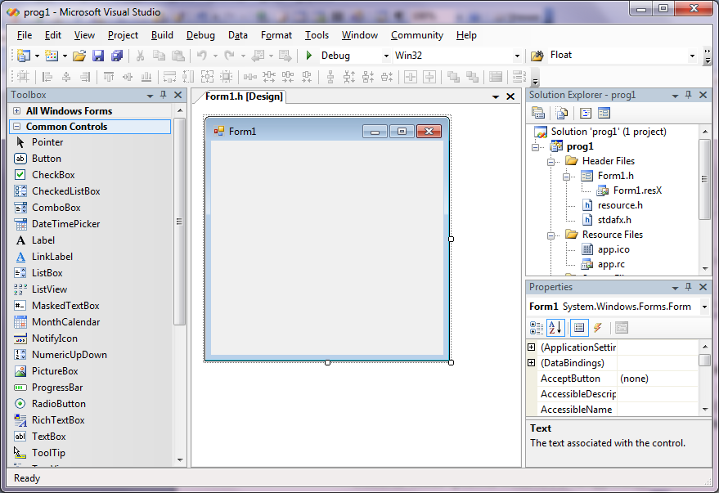
Task: Open the Win32 platform dropdown
Action: (x=517, y=56)
